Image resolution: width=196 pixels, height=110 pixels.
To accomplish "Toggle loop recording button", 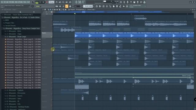I will pos(70,2).
